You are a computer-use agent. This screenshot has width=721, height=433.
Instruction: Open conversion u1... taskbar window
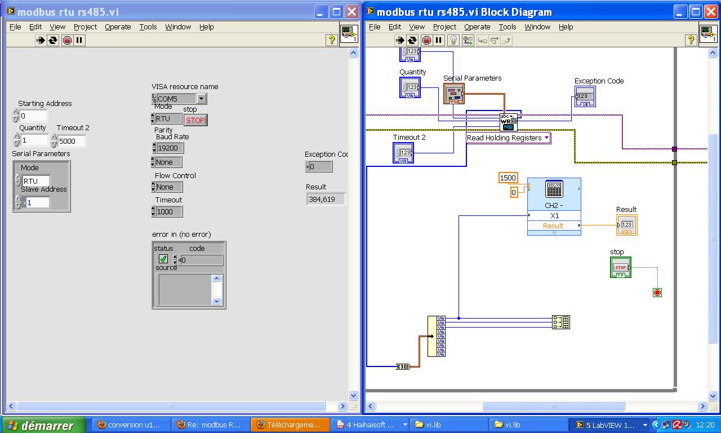coord(130,425)
